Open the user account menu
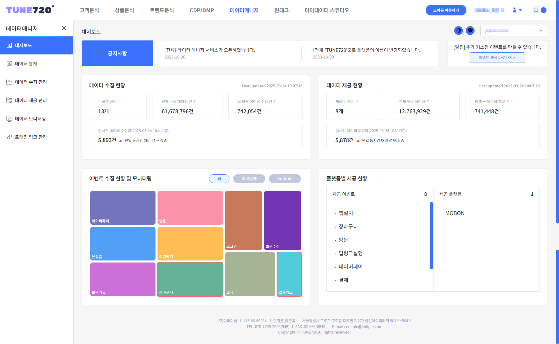 (x=517, y=10)
